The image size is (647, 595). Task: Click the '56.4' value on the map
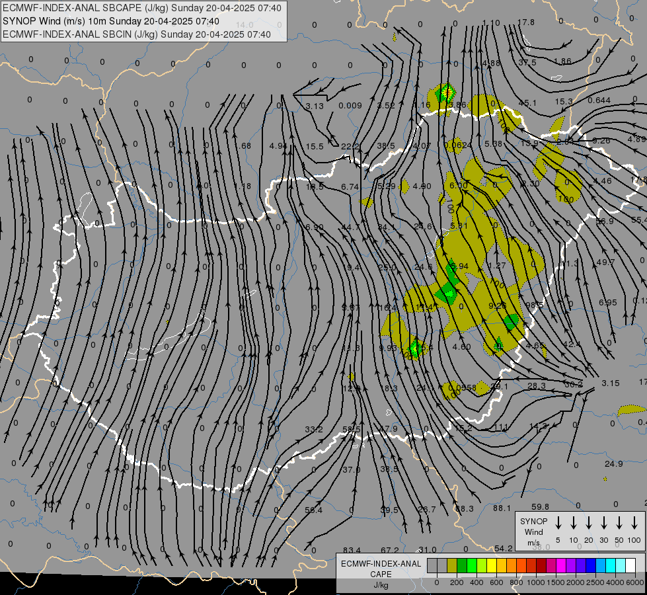314,510
